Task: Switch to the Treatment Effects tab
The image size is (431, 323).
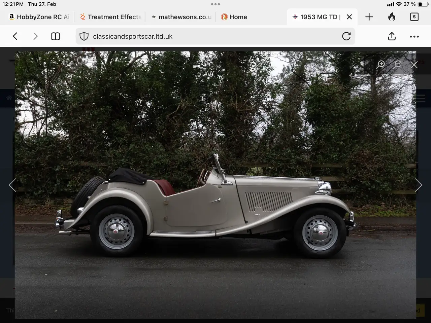Action: pos(110,17)
